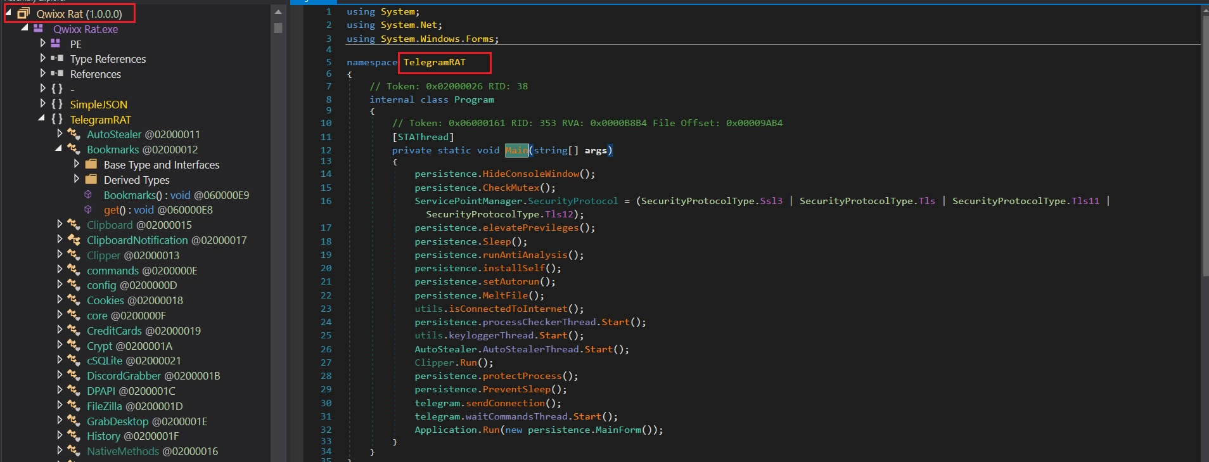Click the Base Type and Interfaces folder icon
The width and height of the screenshot is (1209, 462).
pyautogui.click(x=91, y=164)
